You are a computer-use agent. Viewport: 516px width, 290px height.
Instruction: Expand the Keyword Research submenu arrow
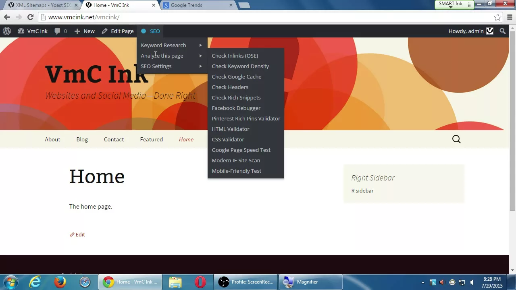pyautogui.click(x=200, y=45)
